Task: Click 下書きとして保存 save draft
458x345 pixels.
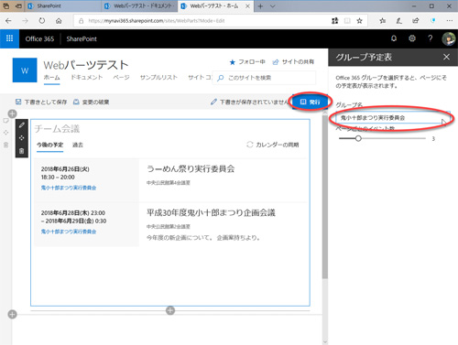Action: click(x=41, y=102)
